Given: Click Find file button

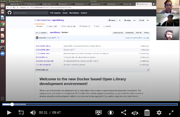Looking at the screenshot, I should point(139,33).
